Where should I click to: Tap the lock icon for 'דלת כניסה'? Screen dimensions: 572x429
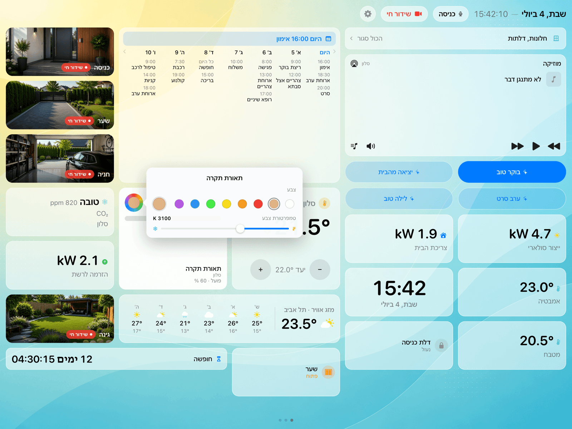442,345
